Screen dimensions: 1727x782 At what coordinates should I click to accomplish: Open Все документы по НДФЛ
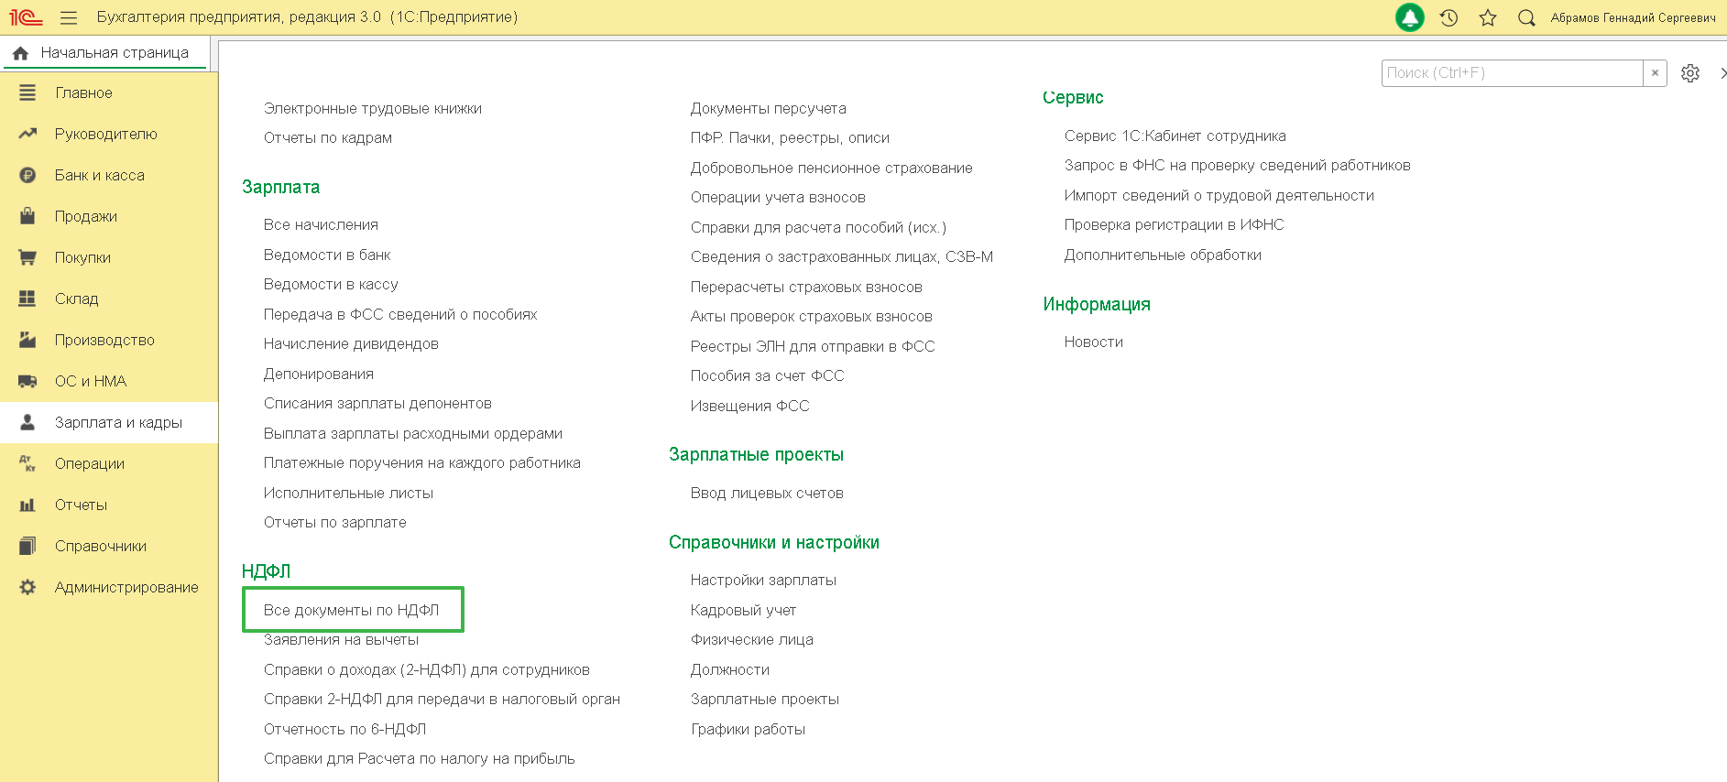tap(352, 610)
